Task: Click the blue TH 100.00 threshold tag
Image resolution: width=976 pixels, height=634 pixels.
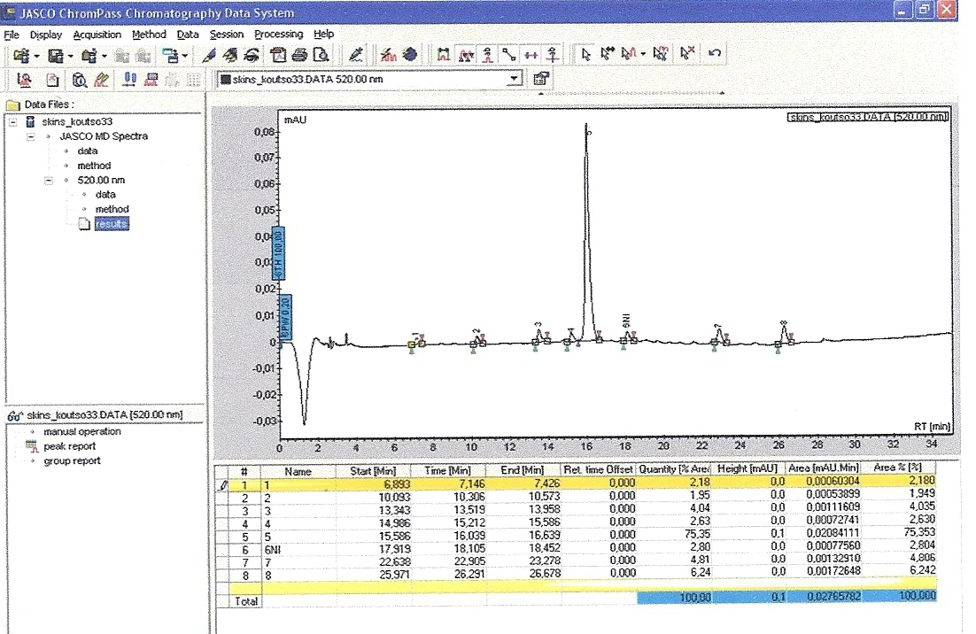Action: 279,253
